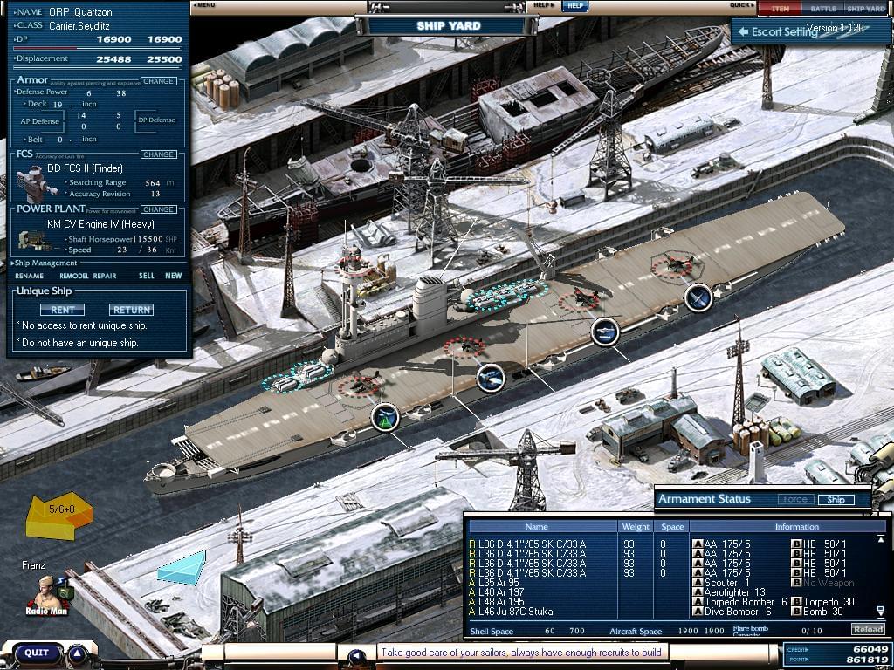
Task: Switch to the ITEM tab
Action: pos(780,8)
